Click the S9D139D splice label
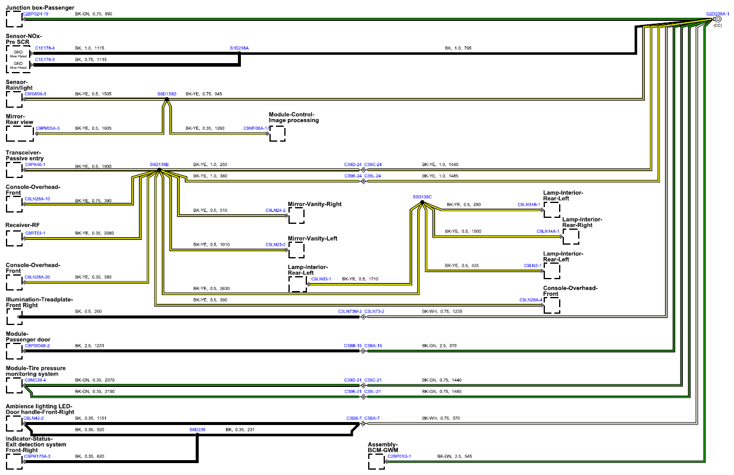This screenshot has width=734, height=475. [167, 94]
